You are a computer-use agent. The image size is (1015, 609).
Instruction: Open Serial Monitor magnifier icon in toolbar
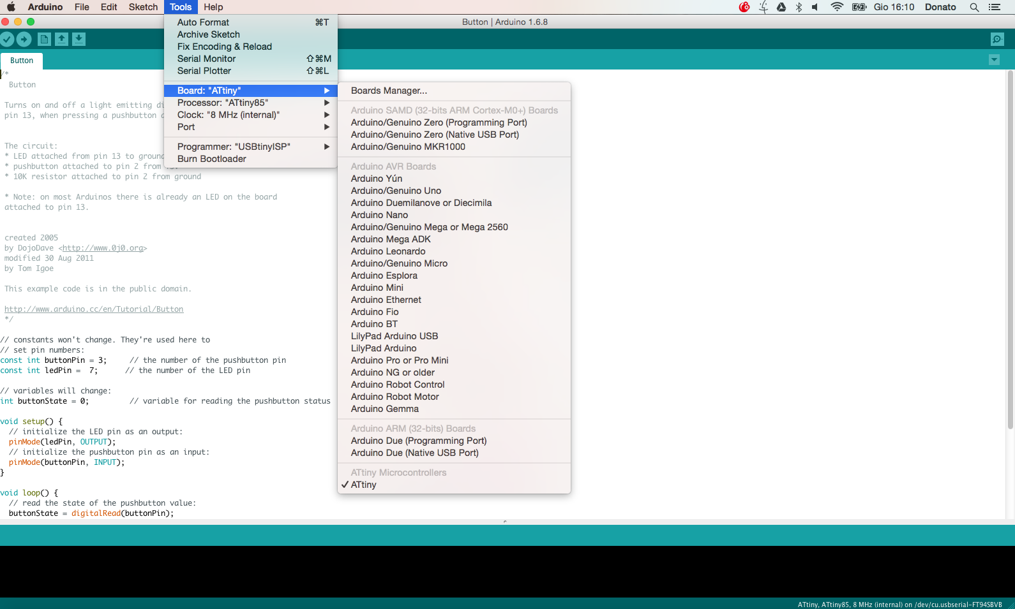(997, 40)
